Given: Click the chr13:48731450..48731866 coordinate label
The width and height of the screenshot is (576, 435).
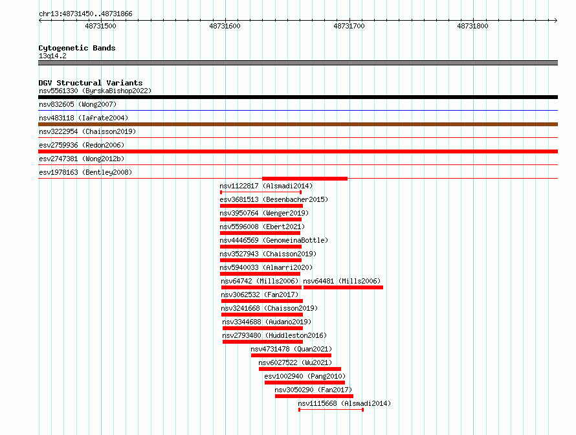Looking at the screenshot, I should pos(85,14).
